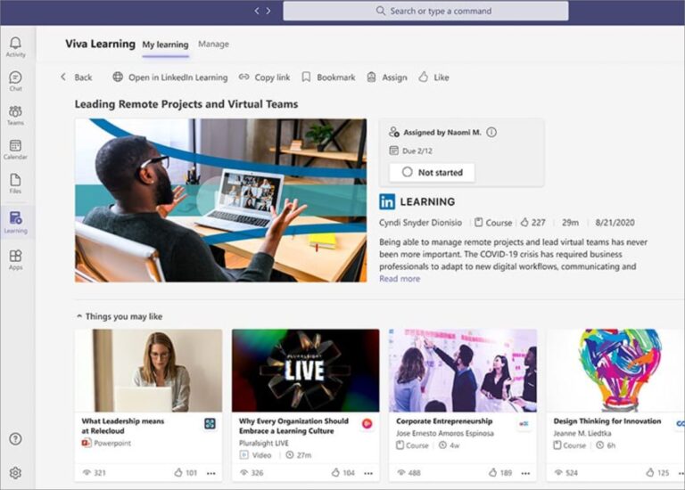Select the My learning tab

165,45
